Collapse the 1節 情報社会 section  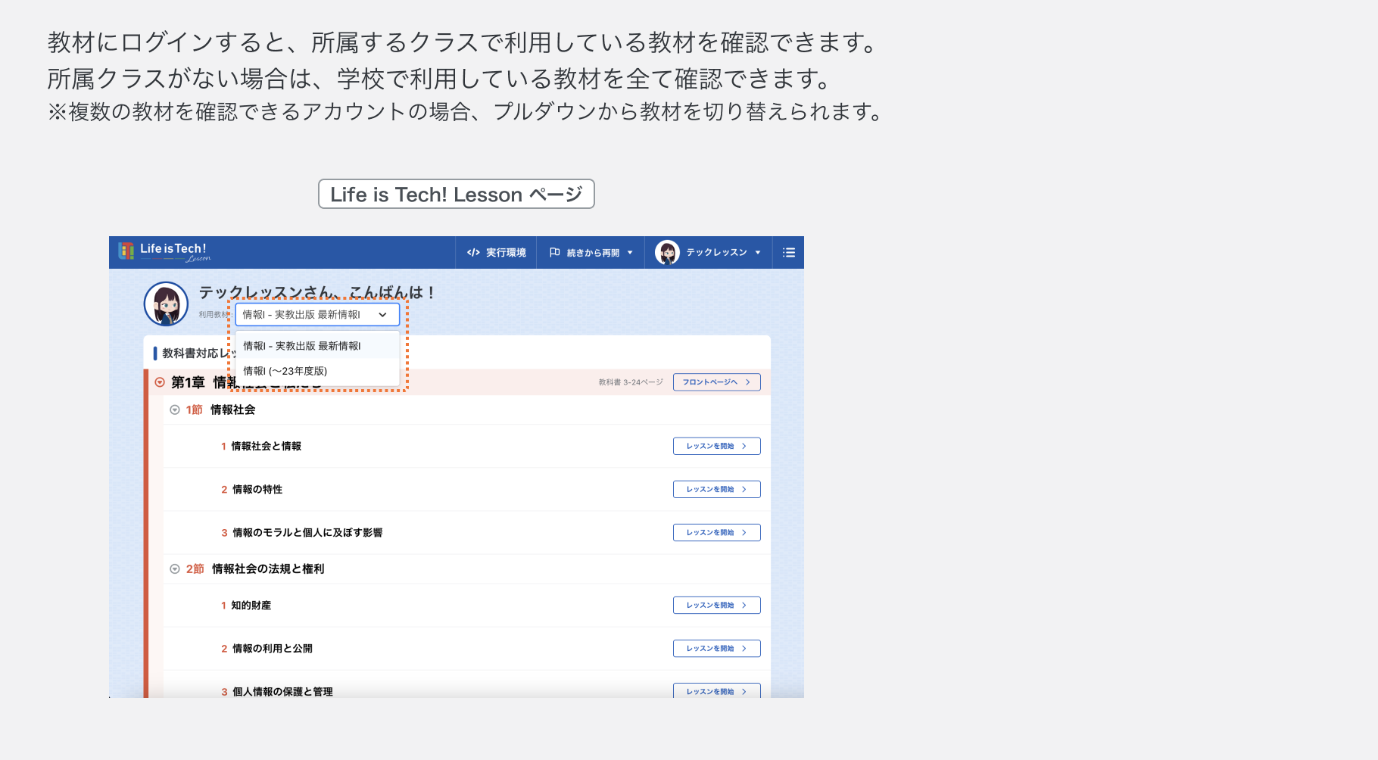coord(175,410)
